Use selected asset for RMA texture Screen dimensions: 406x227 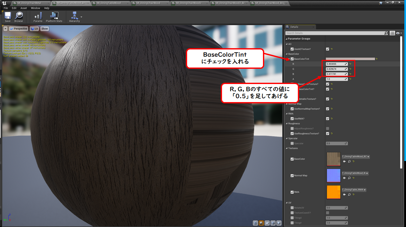[344, 194]
